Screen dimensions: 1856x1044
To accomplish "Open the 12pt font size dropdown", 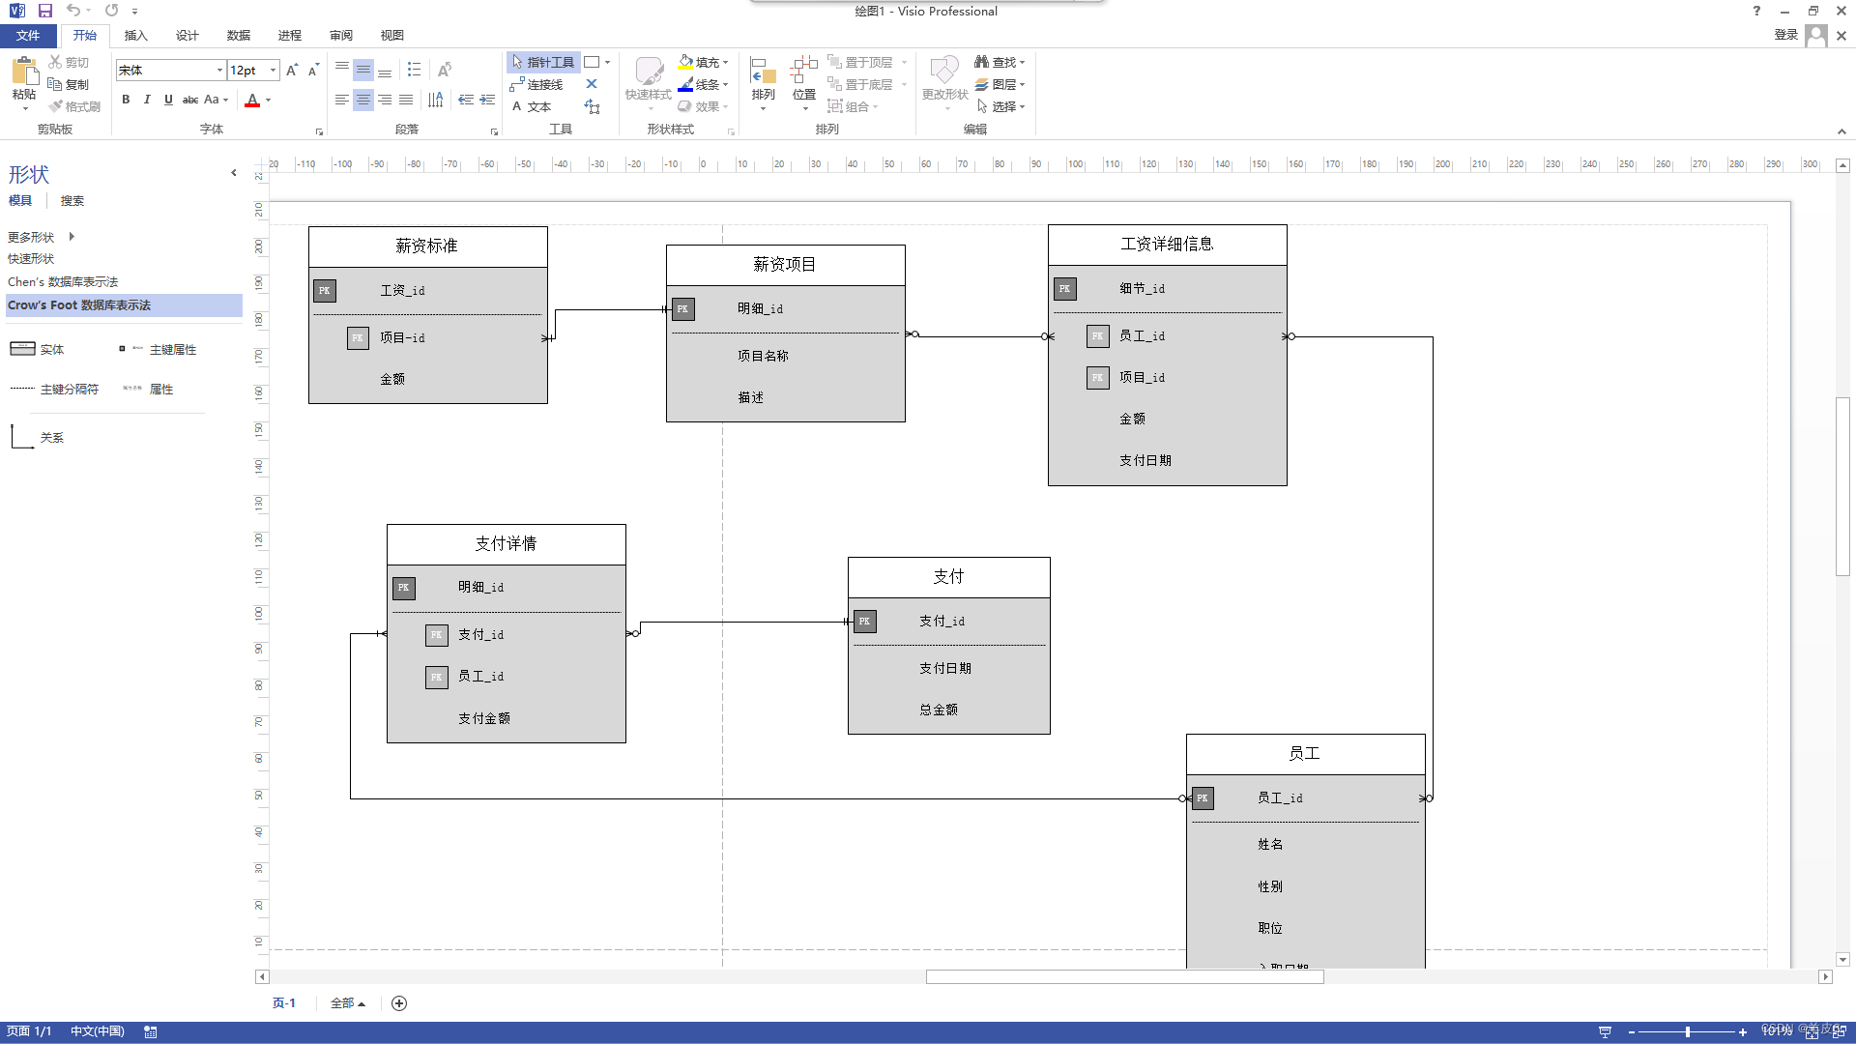I will point(274,70).
